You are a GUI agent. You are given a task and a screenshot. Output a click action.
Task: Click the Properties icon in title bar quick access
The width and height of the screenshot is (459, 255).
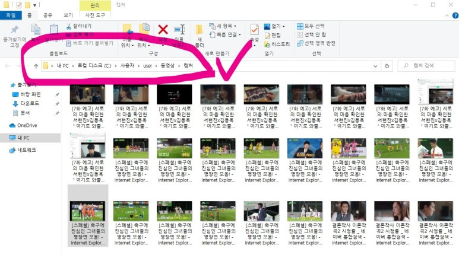pyautogui.click(x=19, y=5)
